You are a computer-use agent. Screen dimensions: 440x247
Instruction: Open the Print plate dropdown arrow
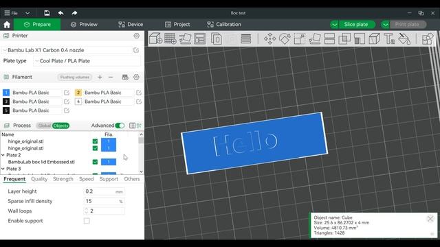386,25
